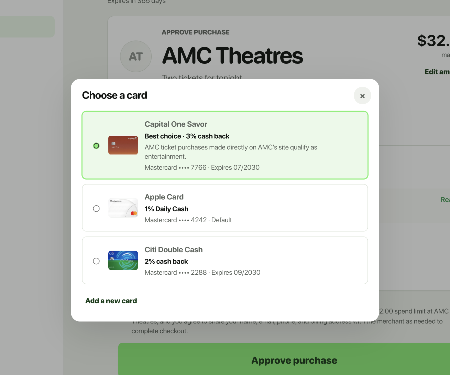The image size is (450, 375).
Task: Click Best choice 3% cash back label
Action: [187, 136]
